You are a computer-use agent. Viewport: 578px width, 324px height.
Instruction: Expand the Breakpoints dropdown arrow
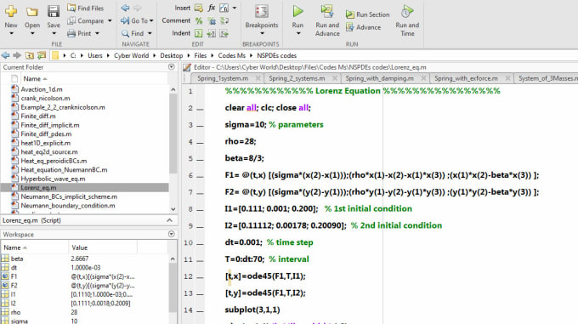tap(262, 33)
